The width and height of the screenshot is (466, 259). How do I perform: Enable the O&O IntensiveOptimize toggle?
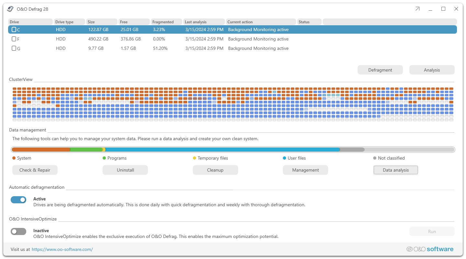18,231
